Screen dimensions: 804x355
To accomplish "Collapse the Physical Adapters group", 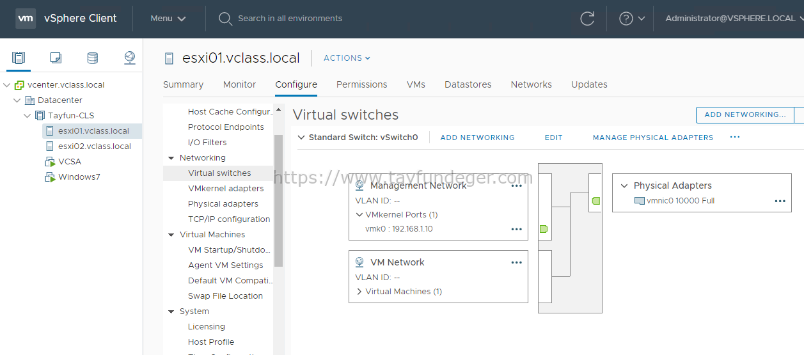I will [x=625, y=185].
